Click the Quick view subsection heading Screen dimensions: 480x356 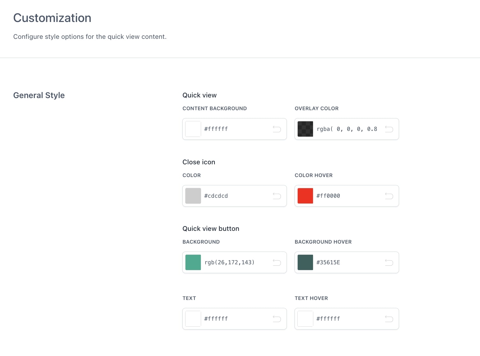pos(200,95)
